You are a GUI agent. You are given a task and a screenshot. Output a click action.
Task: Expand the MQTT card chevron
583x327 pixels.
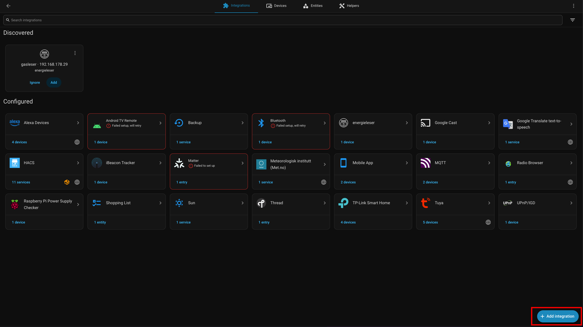(489, 163)
